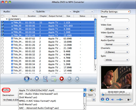Sort by the Size column header
The width and height of the screenshot is (136, 110).
tap(68, 16)
